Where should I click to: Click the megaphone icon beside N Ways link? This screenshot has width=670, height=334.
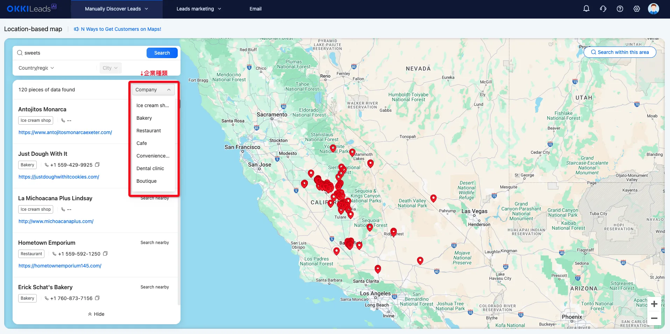point(76,29)
